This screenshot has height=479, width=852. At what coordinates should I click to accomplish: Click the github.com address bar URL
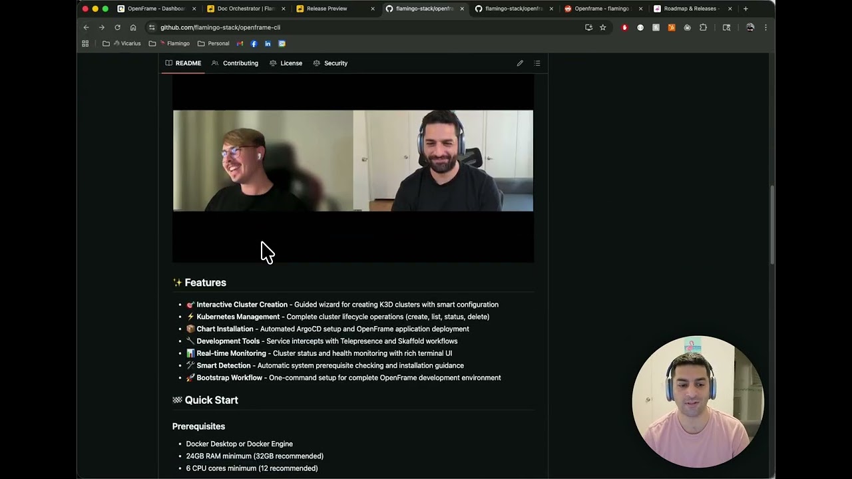click(220, 27)
